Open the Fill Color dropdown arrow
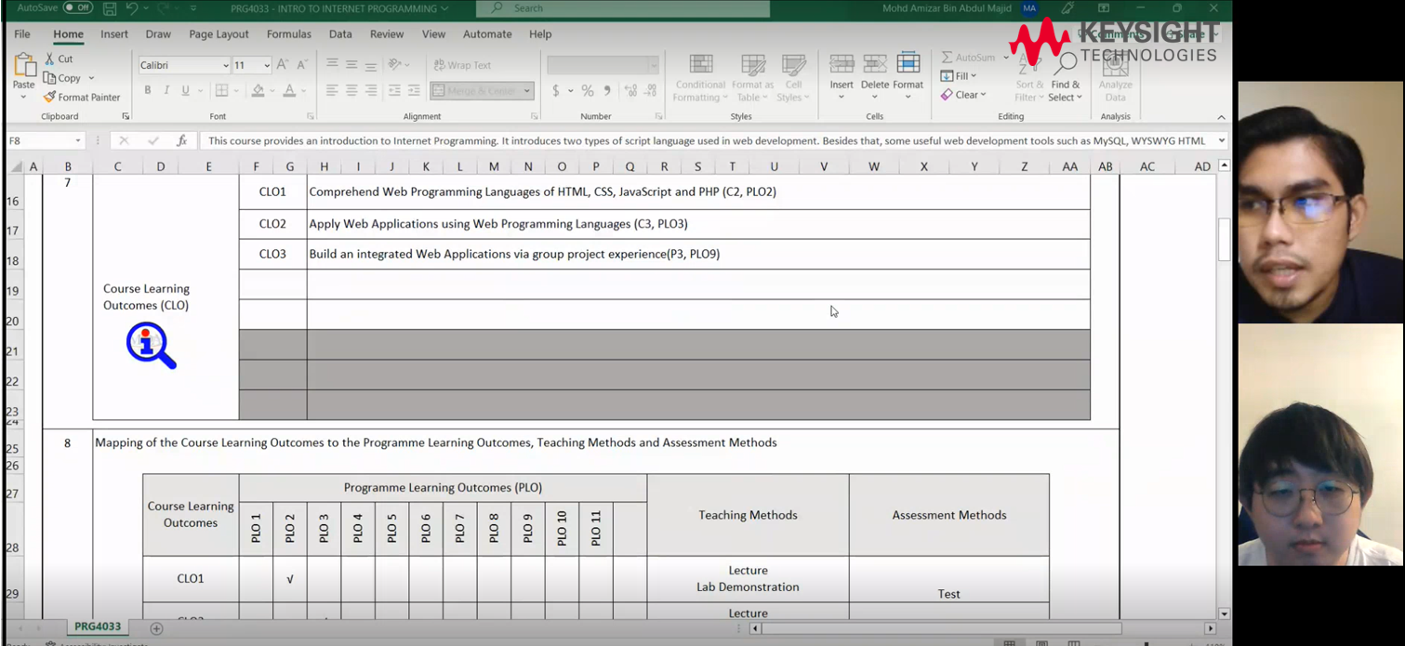The width and height of the screenshot is (1405, 646). point(272,91)
